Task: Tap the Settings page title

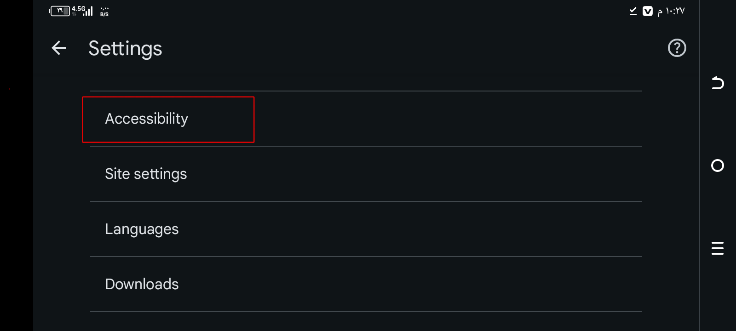Action: [125, 48]
